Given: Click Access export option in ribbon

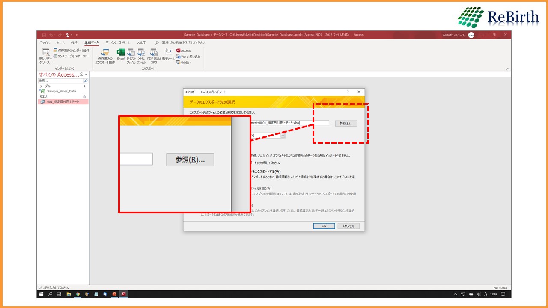Looking at the screenshot, I should point(184,50).
